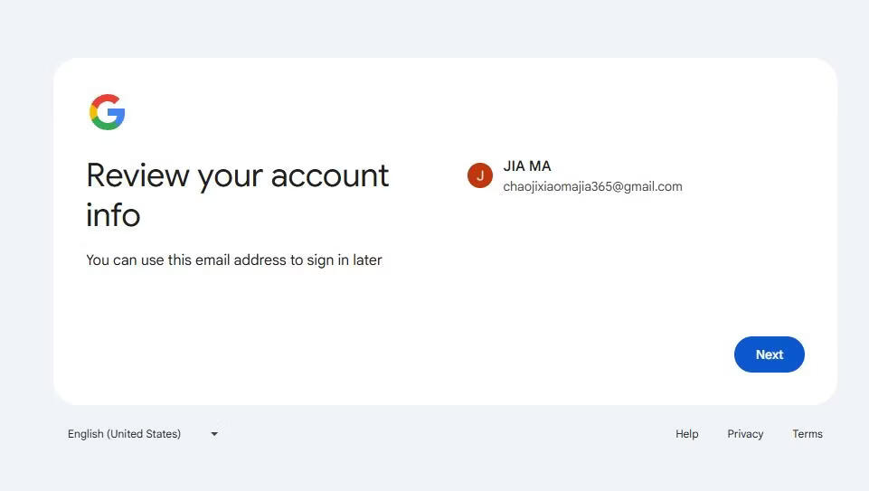This screenshot has height=491, width=869.
Task: Click the letter J inside the avatar
Action: coord(479,175)
